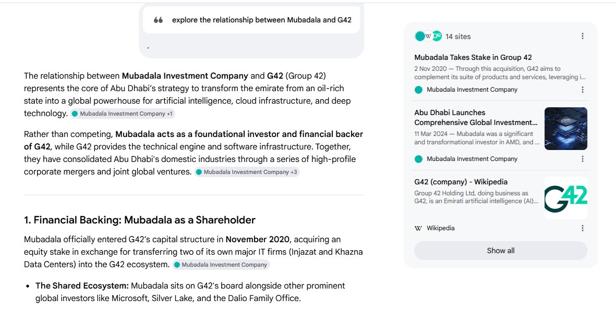Click Mubadala favicon under Takes Stake article

tap(418, 90)
